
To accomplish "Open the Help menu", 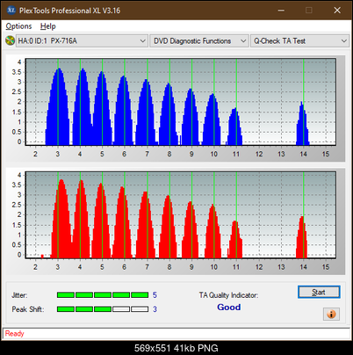I will (47, 26).
